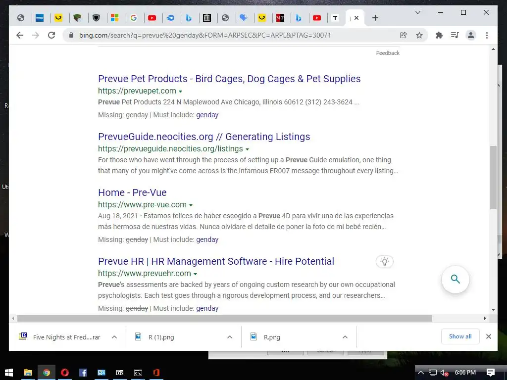This screenshot has height=380, width=507.
Task: Click genday under Pre-Vue result
Action: click(x=207, y=239)
